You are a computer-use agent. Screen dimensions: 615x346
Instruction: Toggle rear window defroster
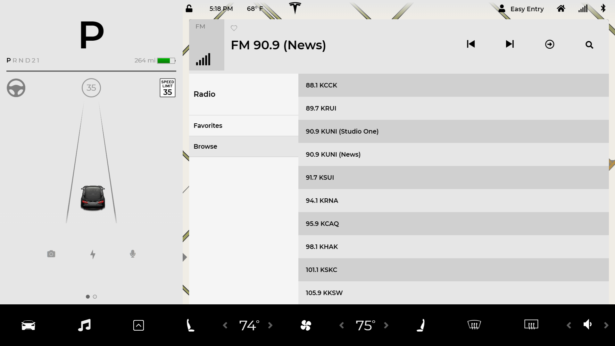click(531, 325)
